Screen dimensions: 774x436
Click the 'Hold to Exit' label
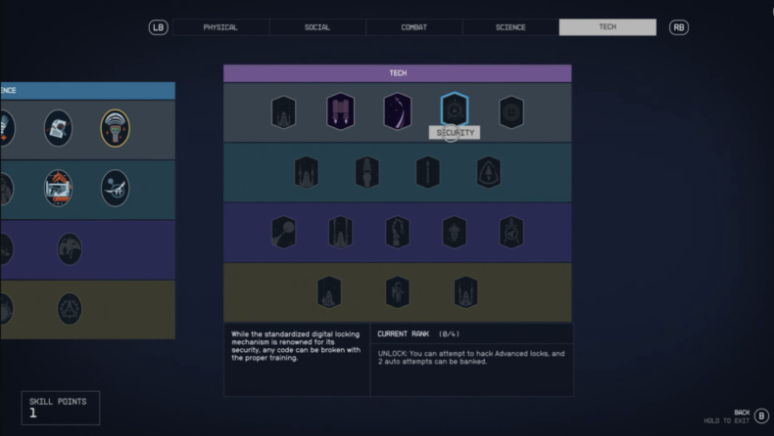point(727,420)
